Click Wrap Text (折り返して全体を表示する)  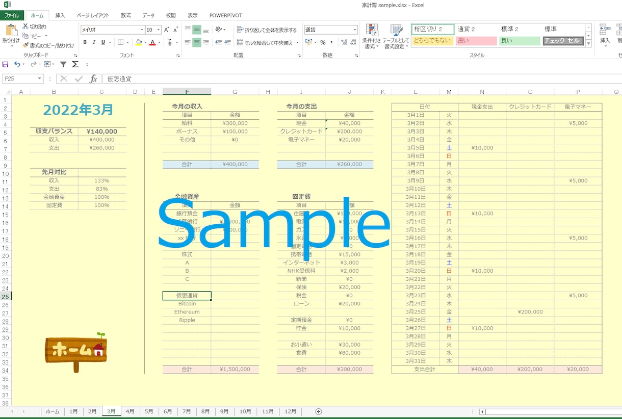267,30
